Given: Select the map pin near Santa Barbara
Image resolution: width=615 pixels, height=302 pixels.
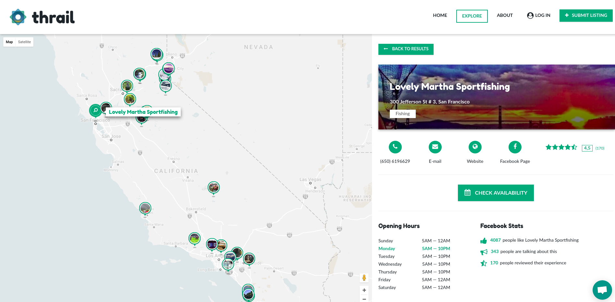Looking at the screenshot, I should coord(194,239).
